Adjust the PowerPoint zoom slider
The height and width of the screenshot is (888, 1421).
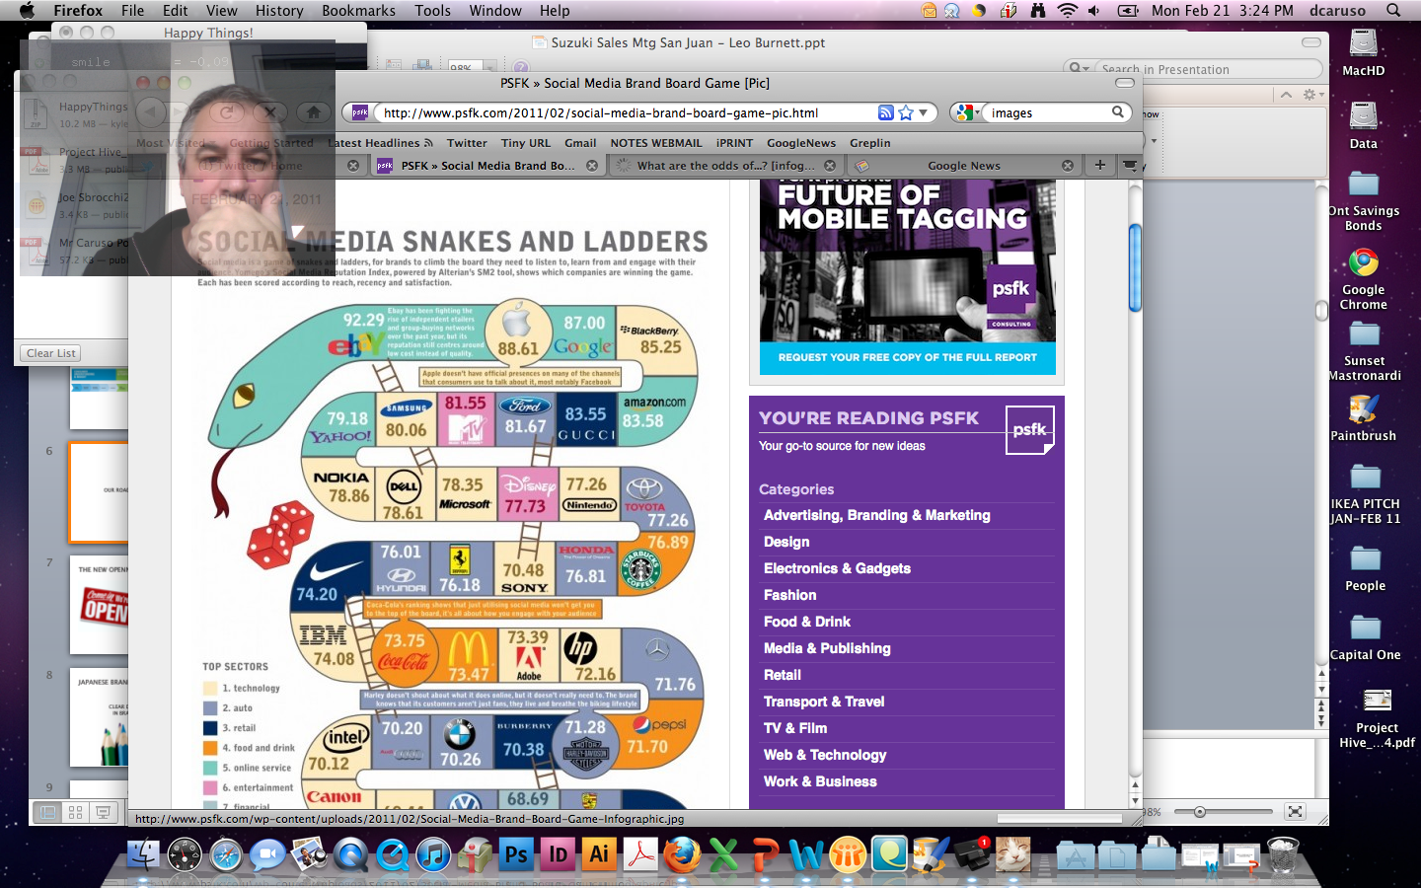point(1200,812)
